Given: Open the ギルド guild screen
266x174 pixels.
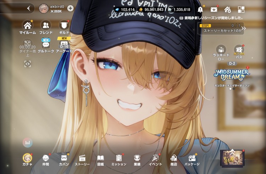Looking at the screenshot, I should (64, 27).
